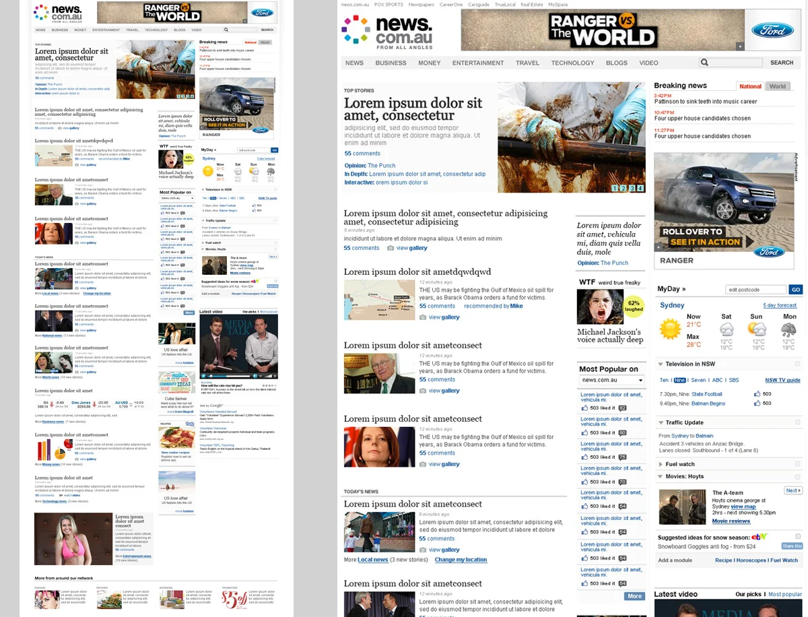
Task: Click 'Change my location' on the enlarged page
Action: 461,560
